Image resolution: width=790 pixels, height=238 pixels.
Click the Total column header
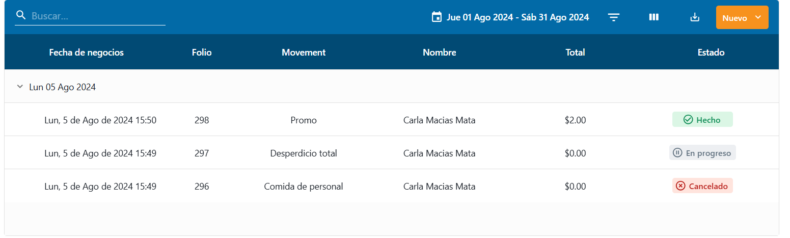coord(575,52)
